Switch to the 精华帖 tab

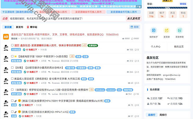point(32,27)
